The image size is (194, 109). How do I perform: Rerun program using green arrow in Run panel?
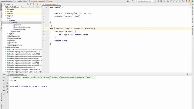point(4,77)
